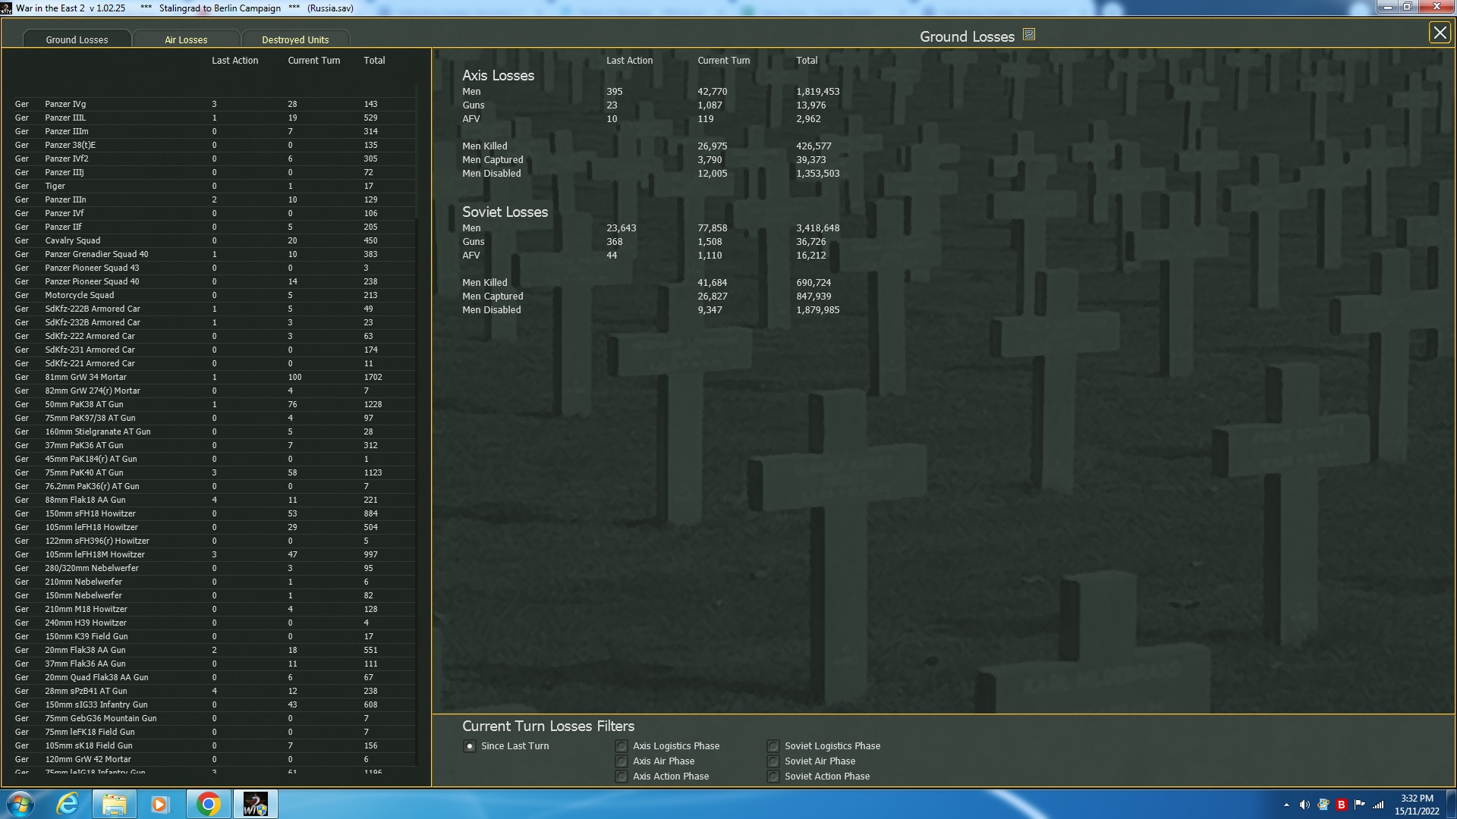Viewport: 1457px width, 819px height.
Task: Select the Tiger row in losses list
Action: (55, 186)
